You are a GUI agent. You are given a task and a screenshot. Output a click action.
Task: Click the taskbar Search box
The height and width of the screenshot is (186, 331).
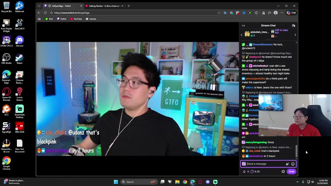[139, 182]
